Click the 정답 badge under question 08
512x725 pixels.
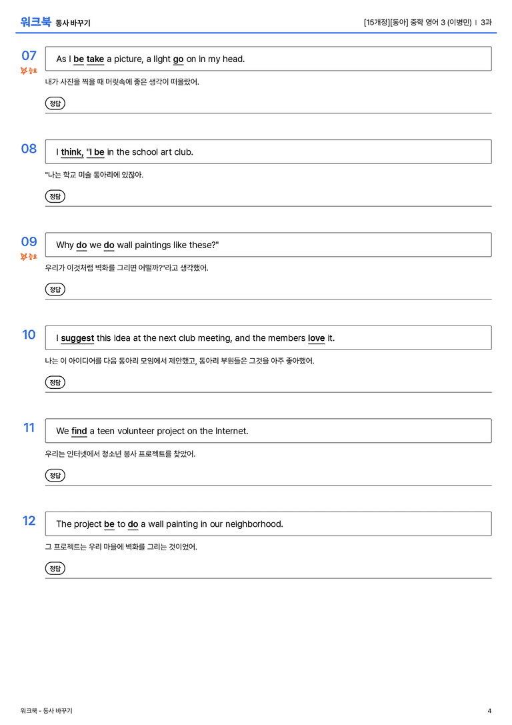(55, 196)
